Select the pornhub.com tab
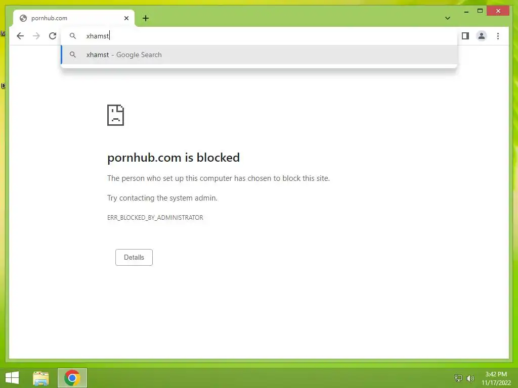Image resolution: width=518 pixels, height=388 pixels. 74,18
